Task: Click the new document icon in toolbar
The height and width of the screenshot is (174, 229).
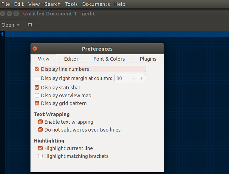Action: [x=30, y=25]
